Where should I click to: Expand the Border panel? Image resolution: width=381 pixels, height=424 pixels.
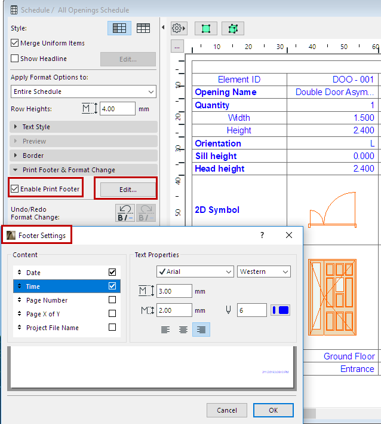click(84, 155)
